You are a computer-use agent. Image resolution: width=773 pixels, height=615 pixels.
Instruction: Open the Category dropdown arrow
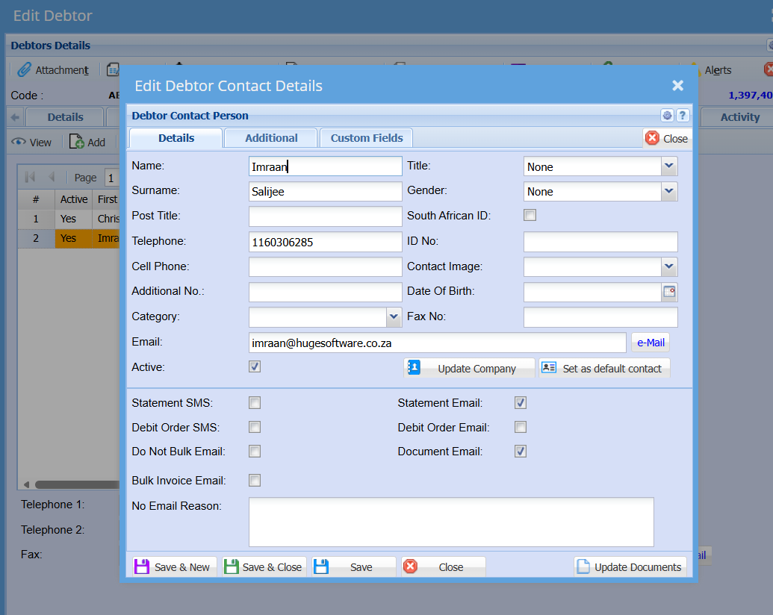point(394,317)
